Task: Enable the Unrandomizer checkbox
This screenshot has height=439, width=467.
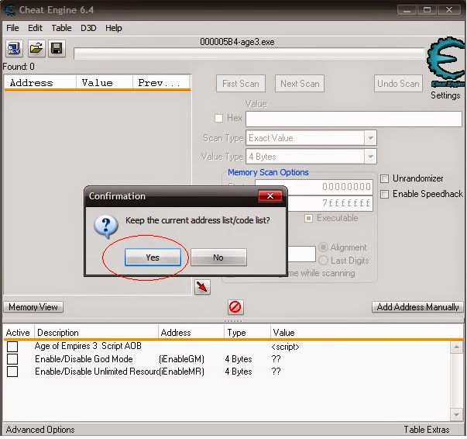Action: click(x=384, y=178)
